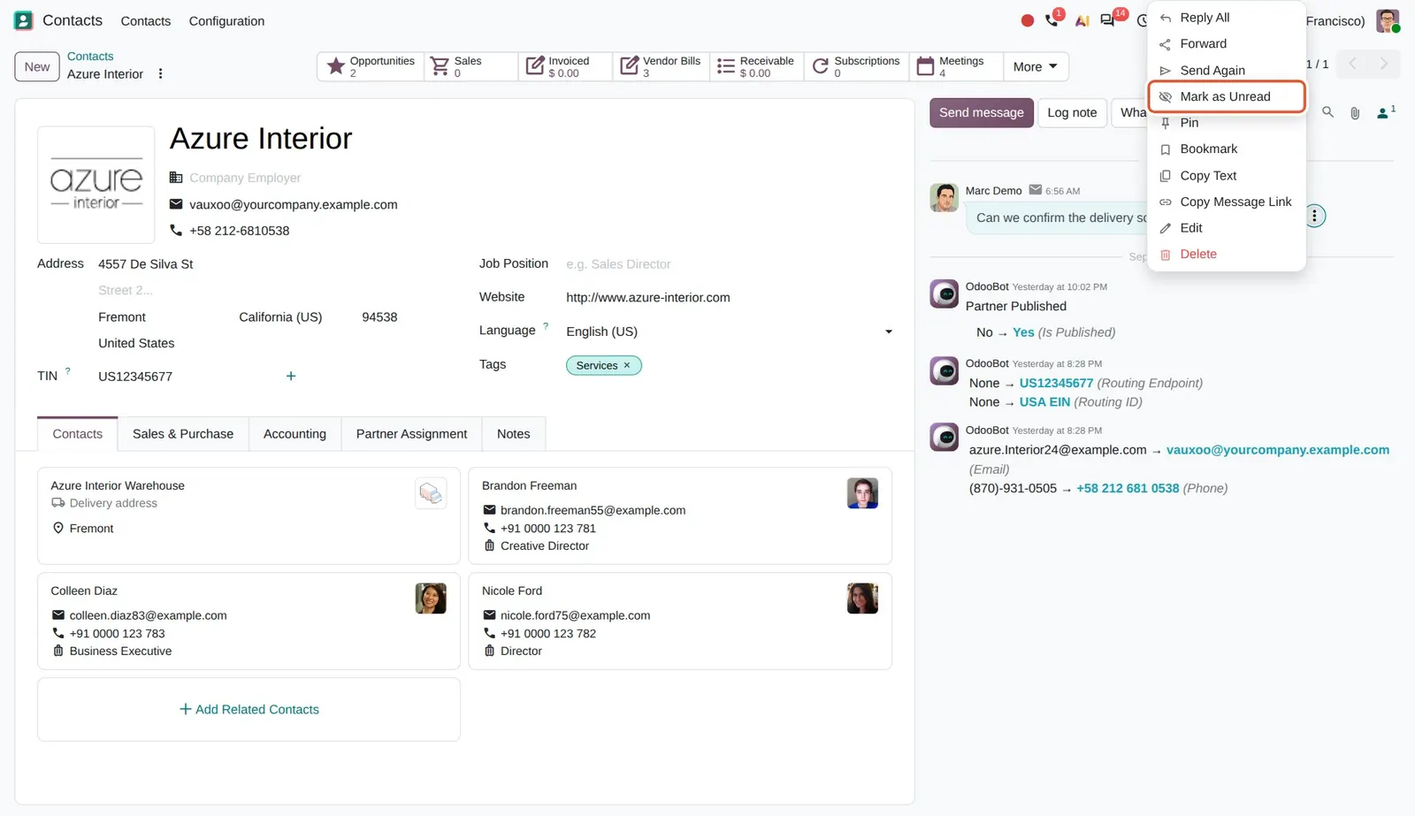Select Forward in message menu
The image size is (1415, 816).
(x=1227, y=43)
